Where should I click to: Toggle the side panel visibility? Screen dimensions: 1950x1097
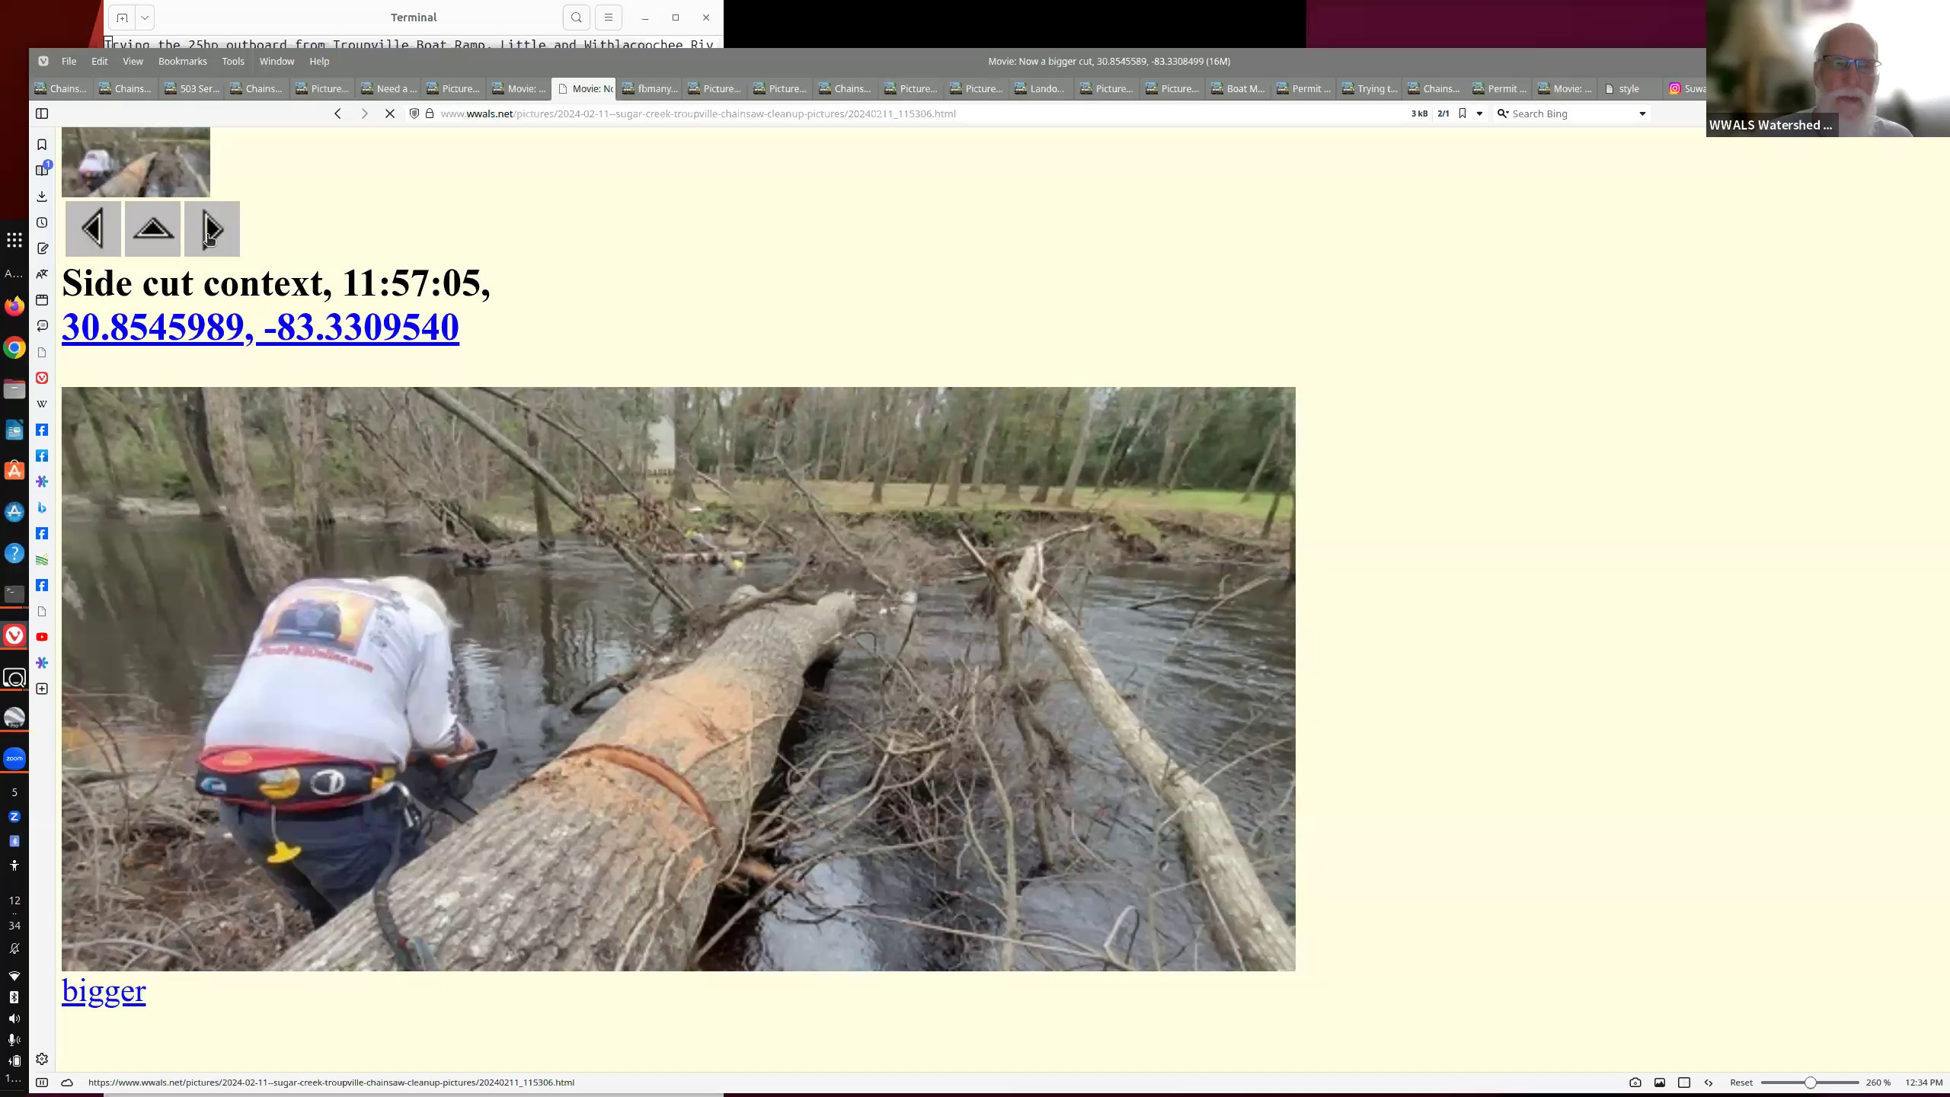click(x=42, y=114)
